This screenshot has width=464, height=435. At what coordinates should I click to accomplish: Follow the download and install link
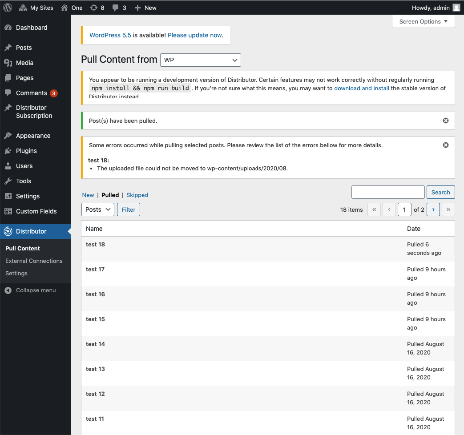pos(362,88)
